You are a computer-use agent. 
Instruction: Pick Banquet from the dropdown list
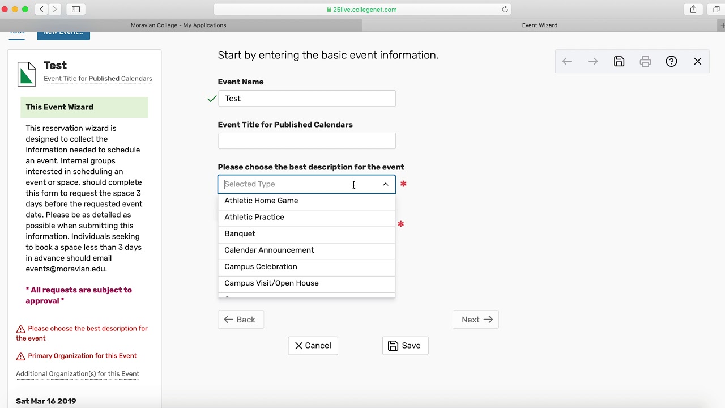click(x=306, y=233)
